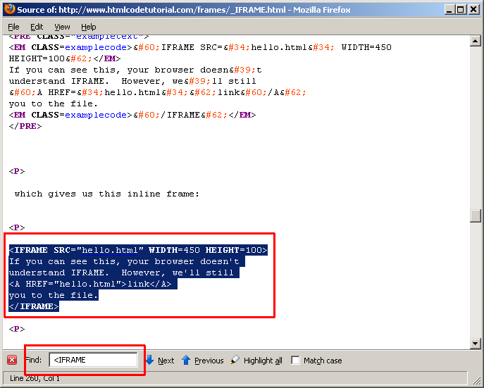
Task: Open the Edit menu
Action: 37,27
